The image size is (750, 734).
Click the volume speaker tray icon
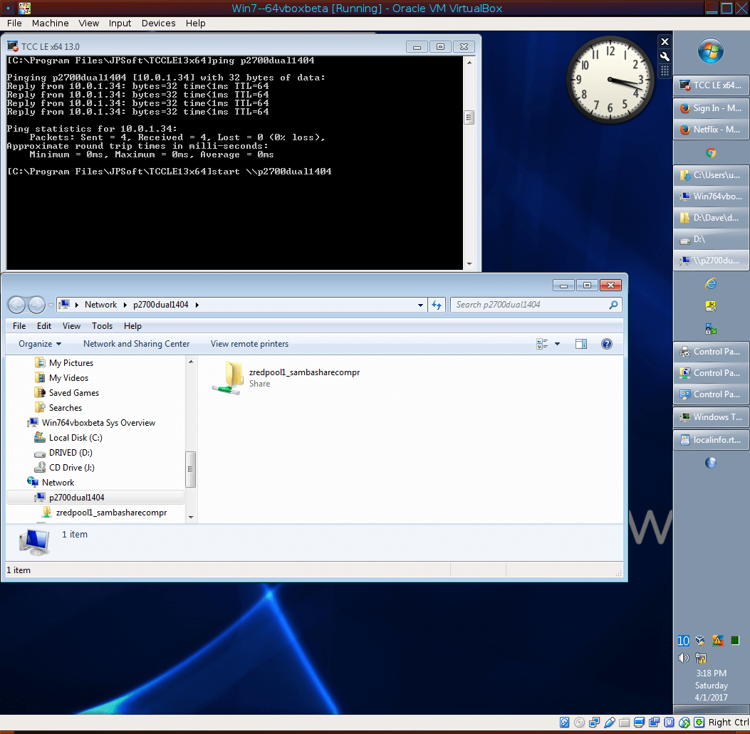point(683,658)
